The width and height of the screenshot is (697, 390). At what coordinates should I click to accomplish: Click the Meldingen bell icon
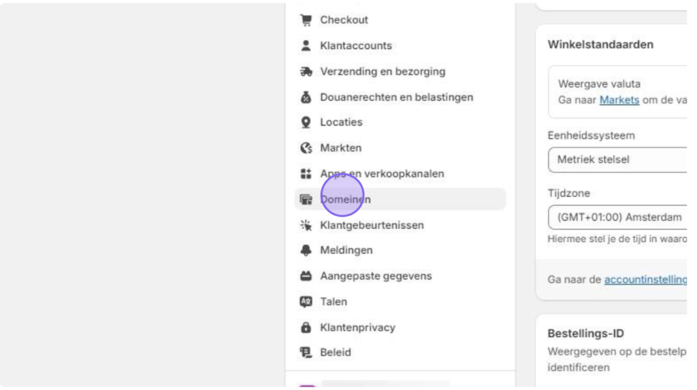[x=306, y=250]
